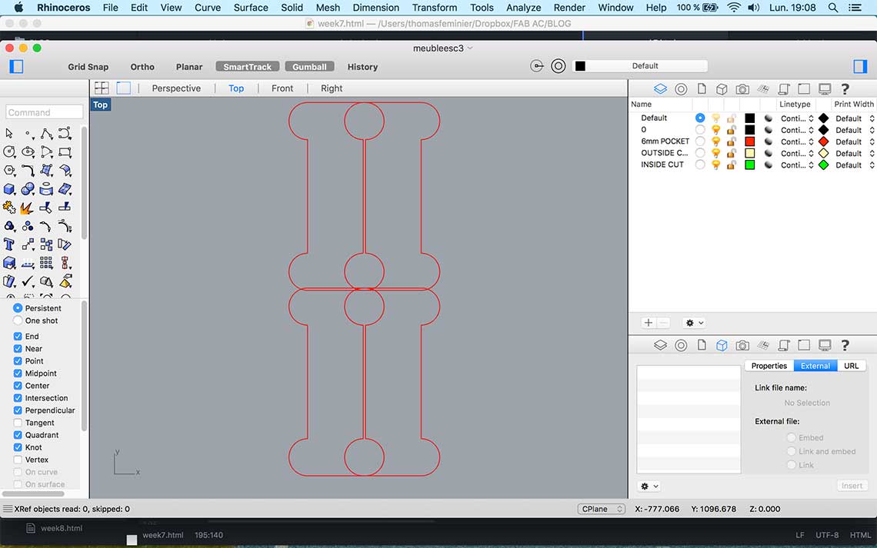Switch to Properties segment in lower inspector
This screenshot has width=877, height=548.
769,366
